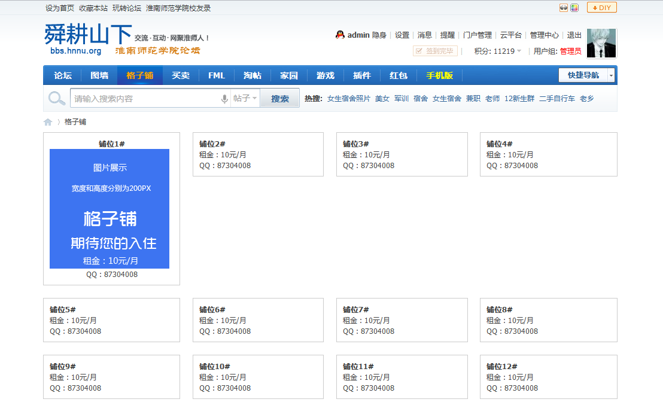Open the 手机版 tab
The height and width of the screenshot is (408, 663).
[x=439, y=75]
